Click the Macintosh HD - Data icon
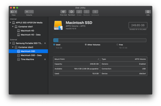The width and height of the screenshot is (161, 106). 18,35
